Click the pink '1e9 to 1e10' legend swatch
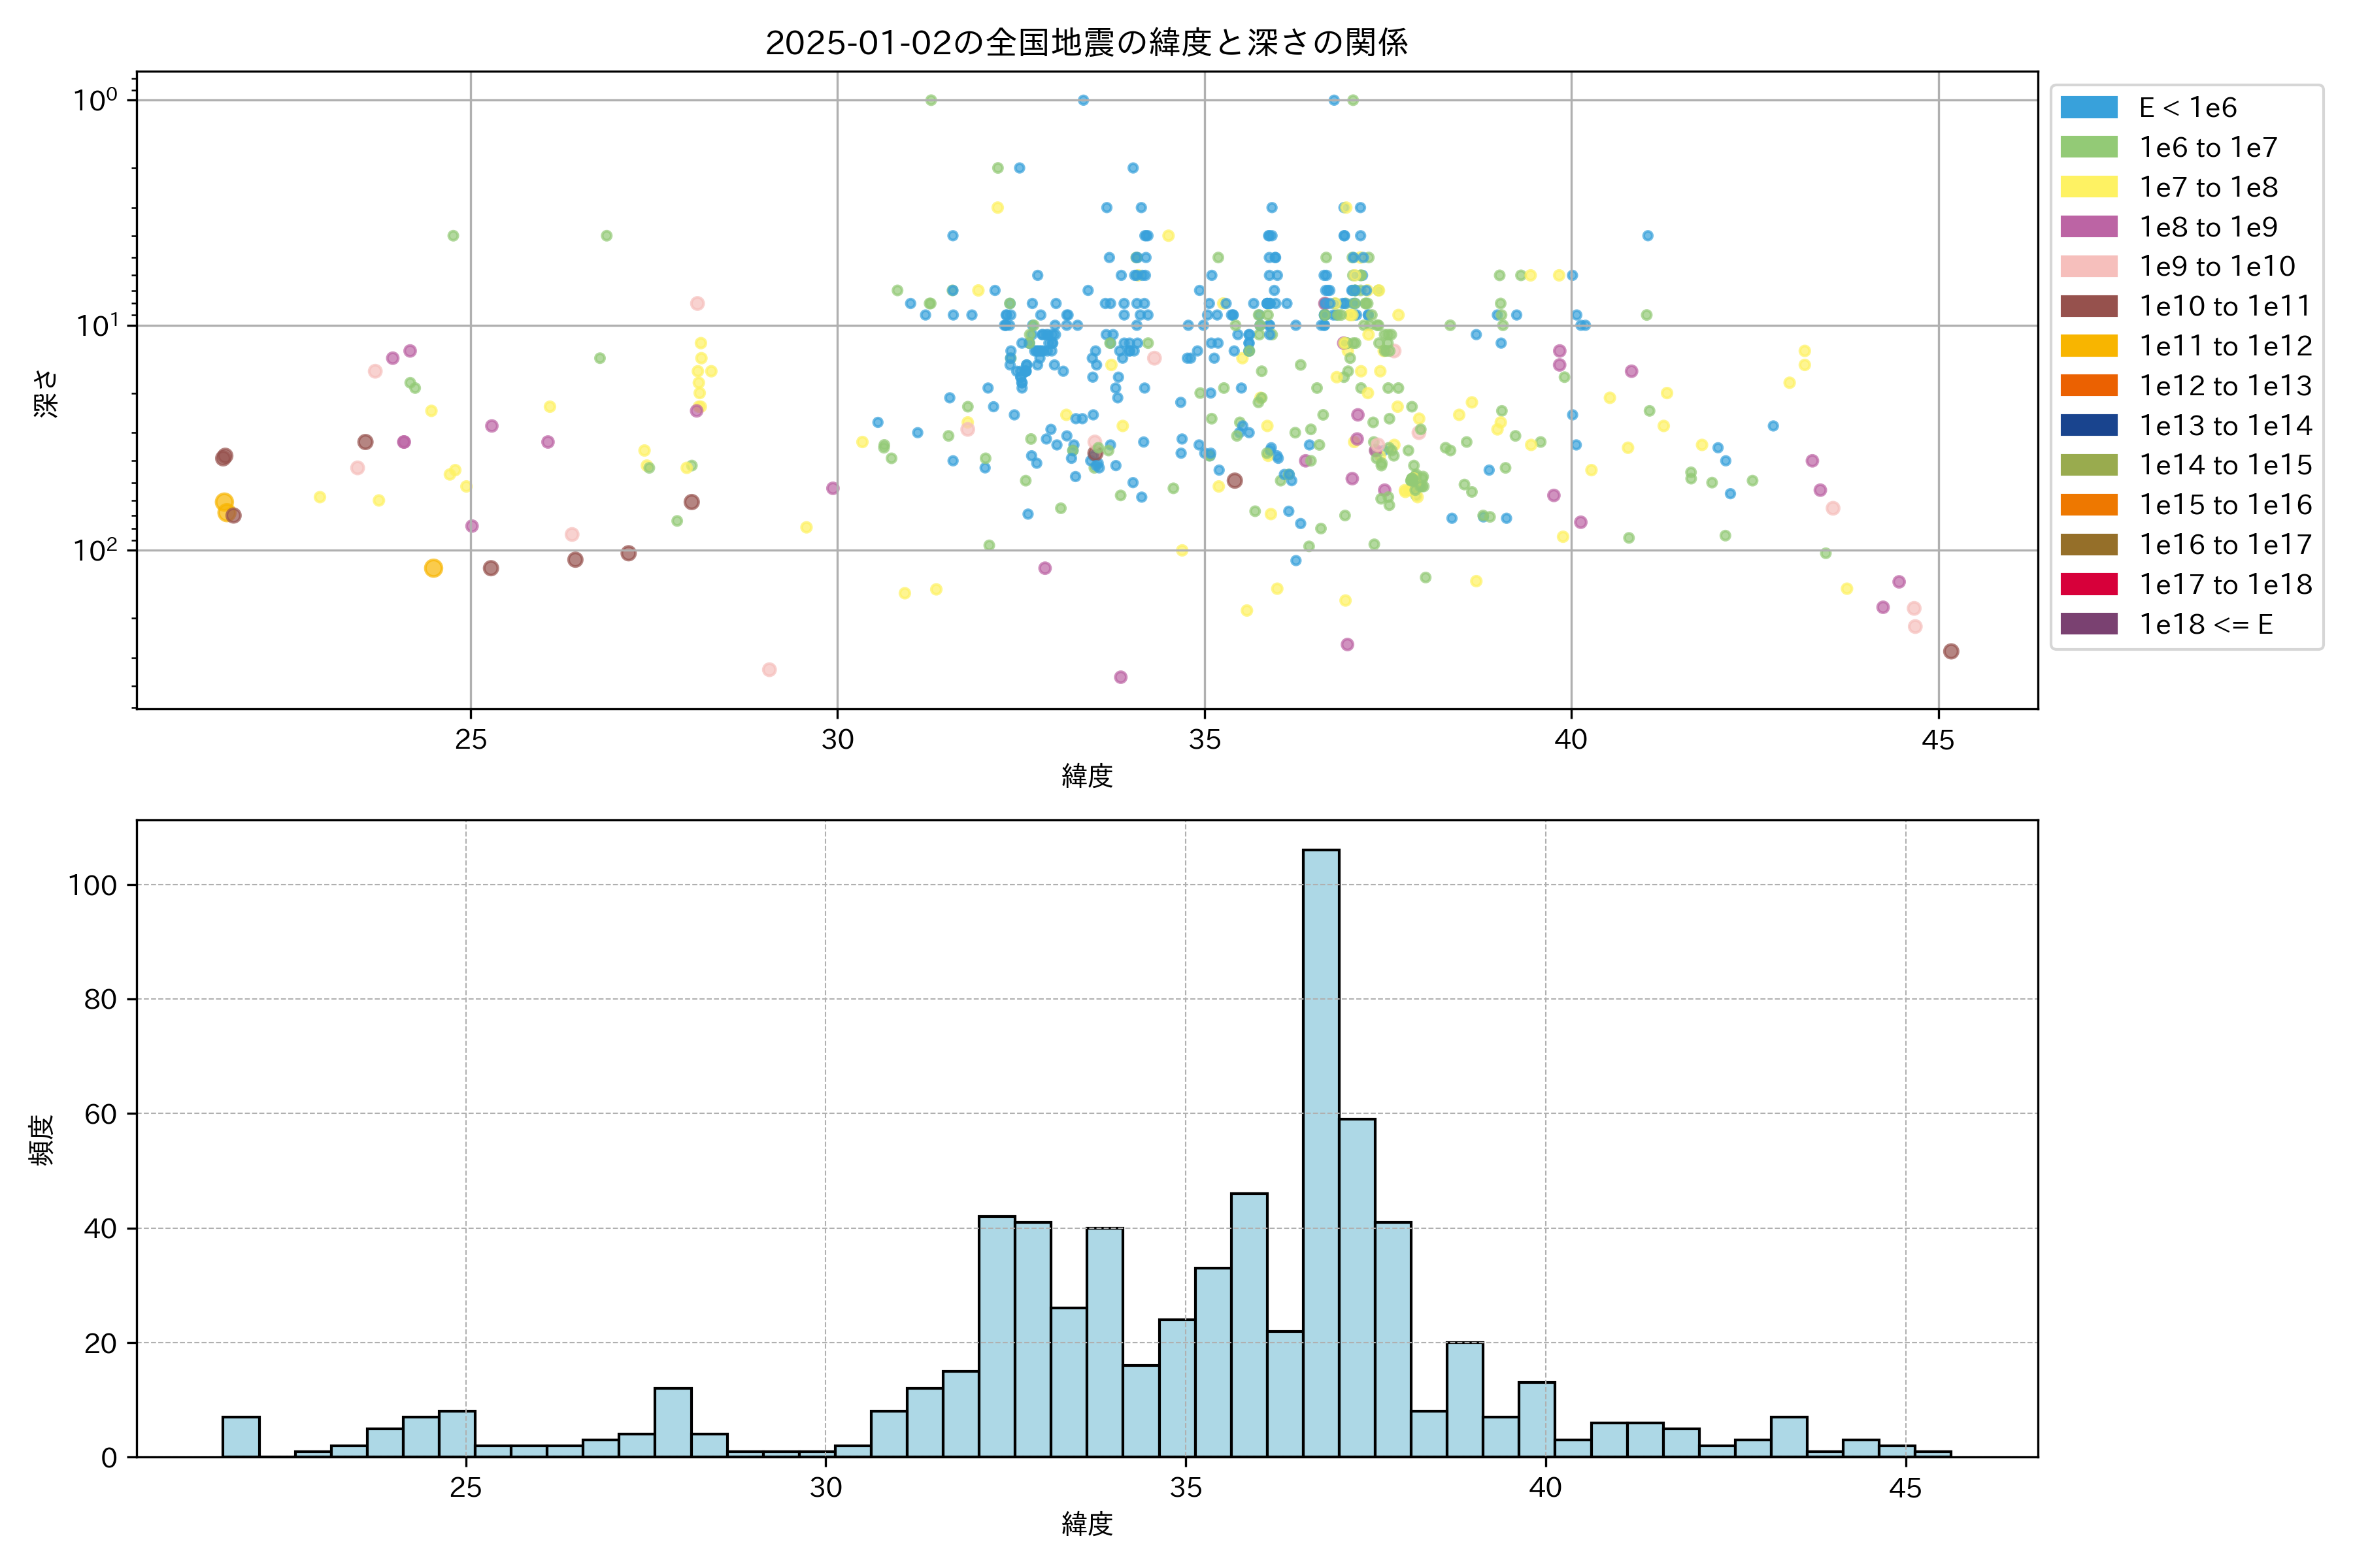Viewport: 2353px width, 1568px height. tap(2089, 266)
